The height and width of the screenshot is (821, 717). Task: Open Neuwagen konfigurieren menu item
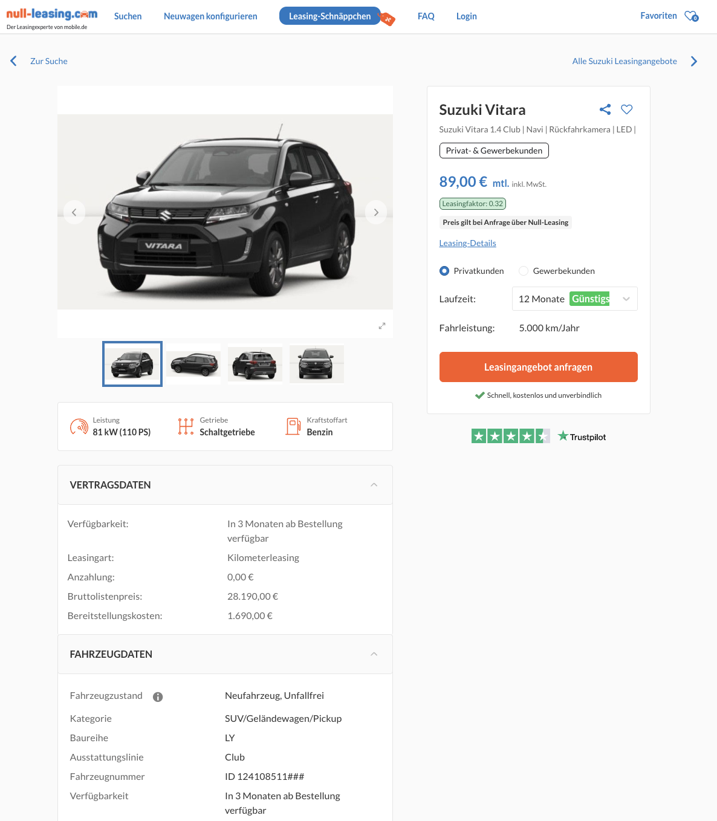point(210,16)
